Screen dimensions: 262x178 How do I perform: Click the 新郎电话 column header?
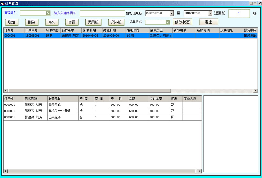(x=184, y=30)
